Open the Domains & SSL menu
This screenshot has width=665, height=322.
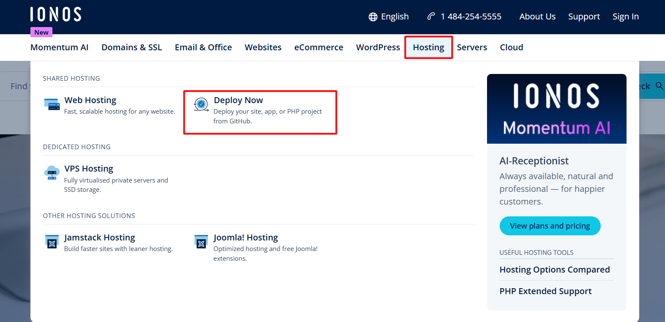[132, 47]
